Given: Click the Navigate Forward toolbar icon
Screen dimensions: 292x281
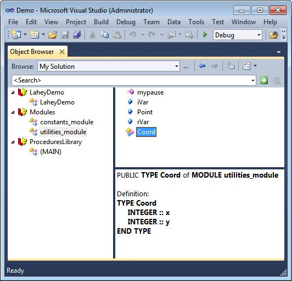Looking at the screenshot, I should pyautogui.click(x=189, y=35).
